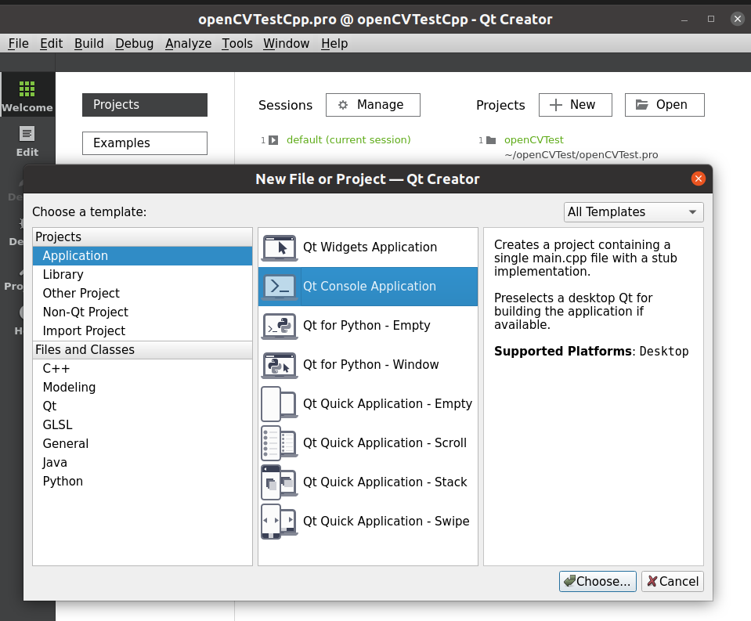Cancel the New File or Project dialog
Image resolution: width=751 pixels, height=621 pixels.
point(673,581)
